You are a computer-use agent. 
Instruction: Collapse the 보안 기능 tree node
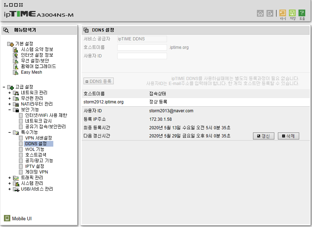pyautogui.click(x=10, y=110)
